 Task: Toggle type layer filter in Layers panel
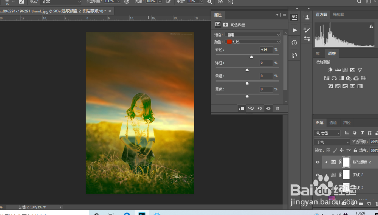click(x=362, y=133)
